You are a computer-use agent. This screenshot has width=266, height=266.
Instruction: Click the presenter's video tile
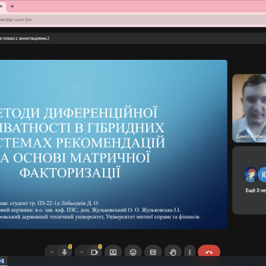249,108
